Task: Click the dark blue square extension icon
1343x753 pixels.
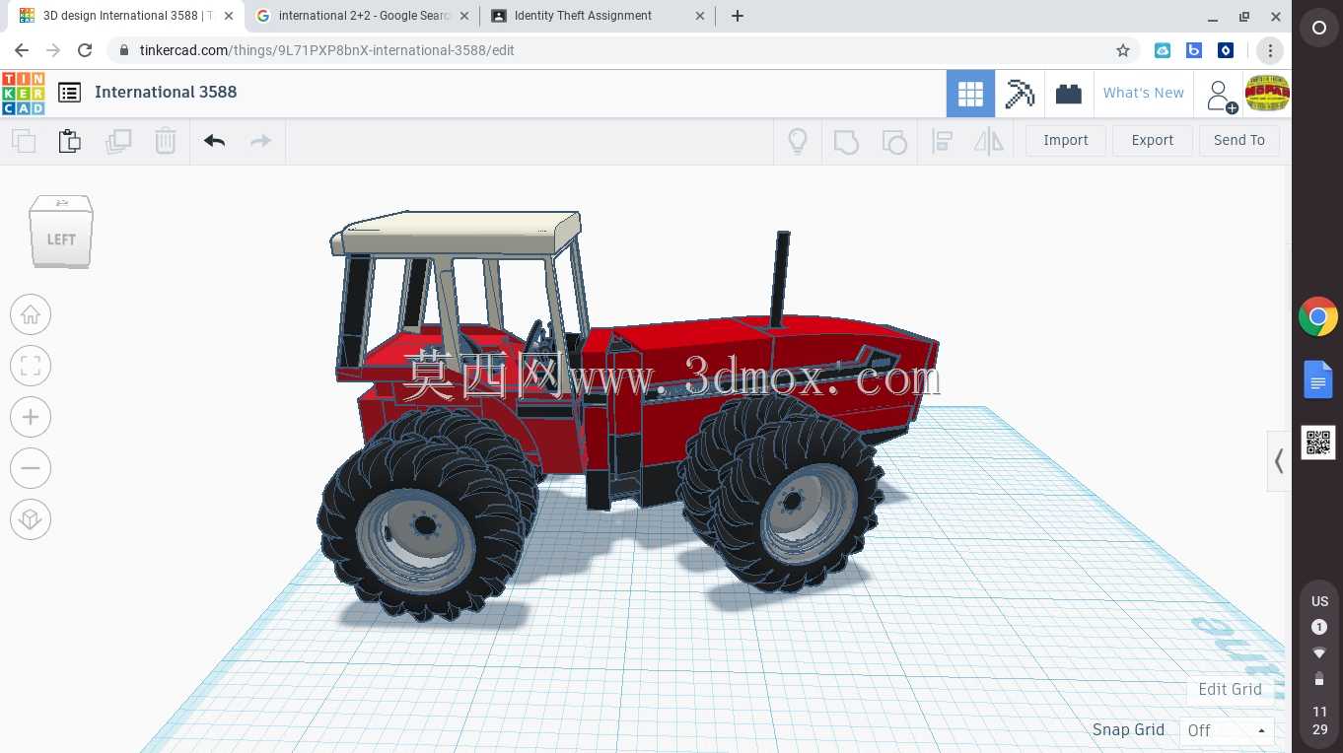Action: (x=1226, y=50)
